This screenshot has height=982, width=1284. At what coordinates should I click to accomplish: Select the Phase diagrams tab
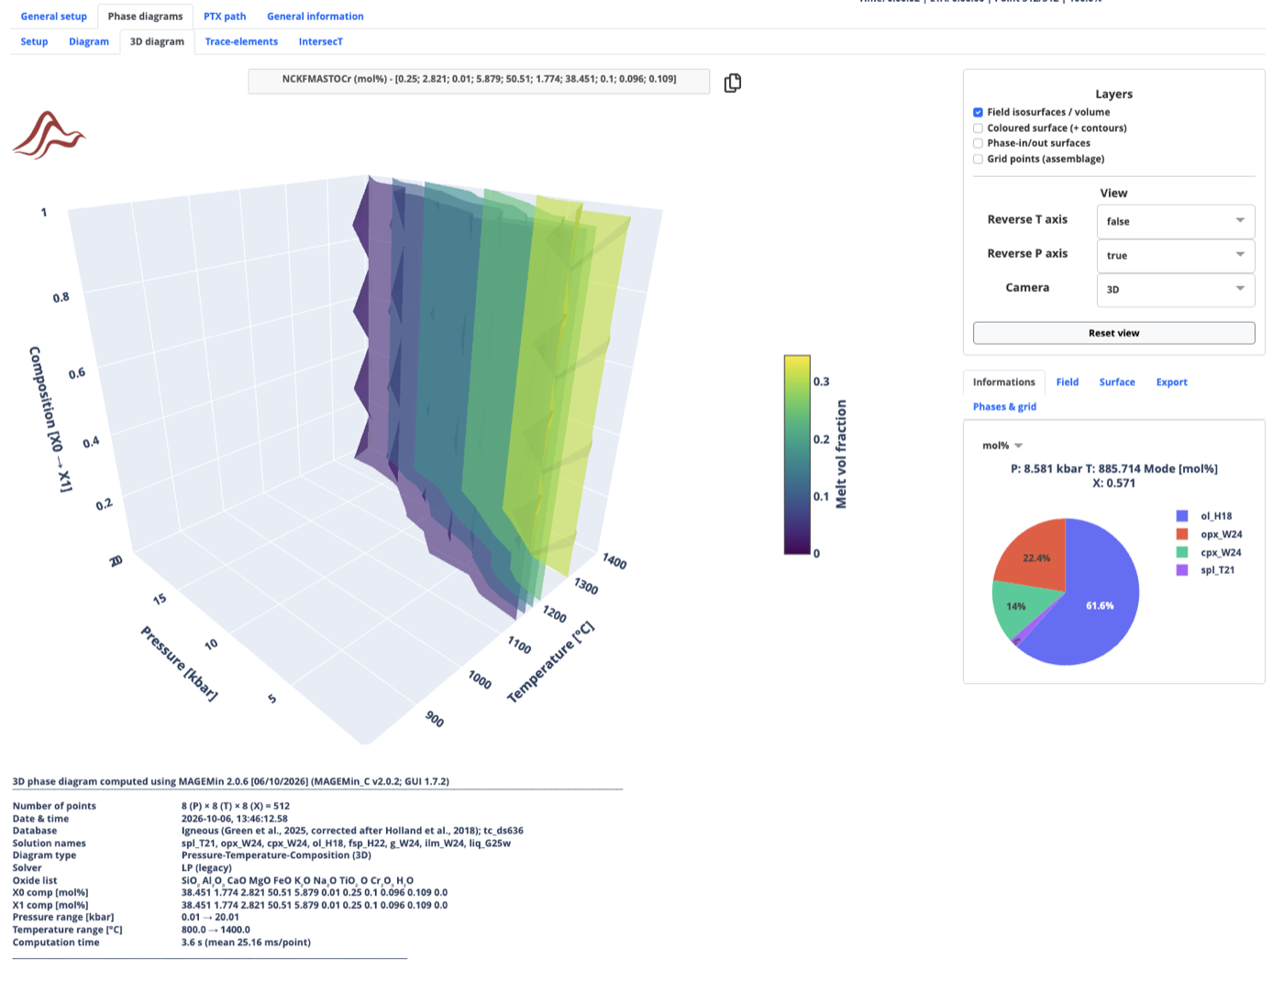[x=145, y=17]
